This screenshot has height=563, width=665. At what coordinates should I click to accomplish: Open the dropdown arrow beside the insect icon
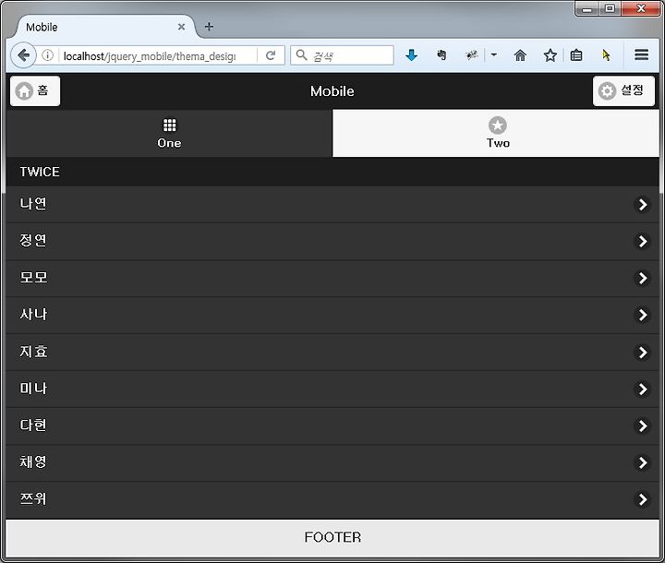[493, 54]
